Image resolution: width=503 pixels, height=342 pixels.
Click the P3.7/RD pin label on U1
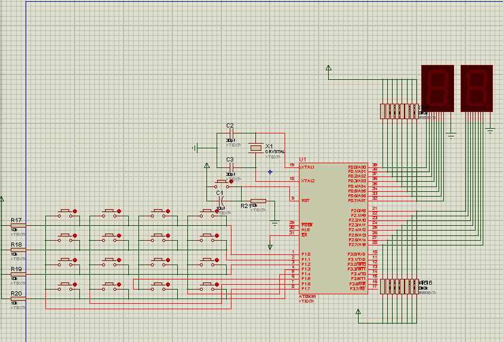(x=357, y=289)
